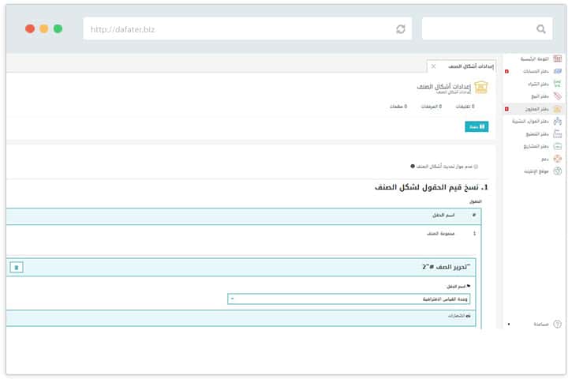Click the browser search input field

tap(487, 29)
